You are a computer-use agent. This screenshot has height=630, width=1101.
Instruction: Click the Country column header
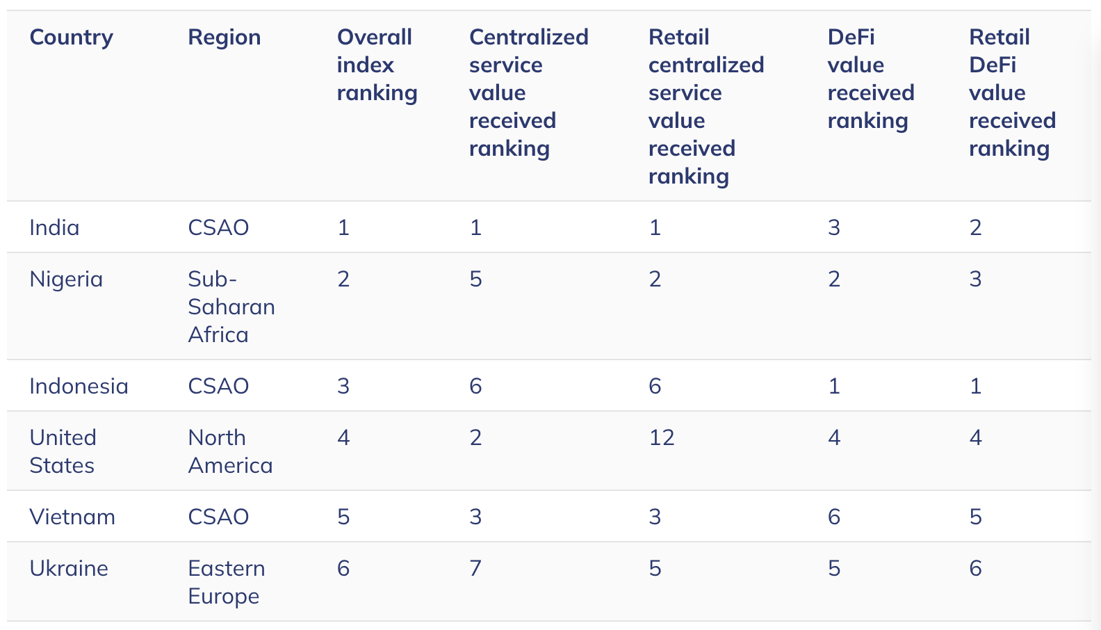(x=71, y=38)
